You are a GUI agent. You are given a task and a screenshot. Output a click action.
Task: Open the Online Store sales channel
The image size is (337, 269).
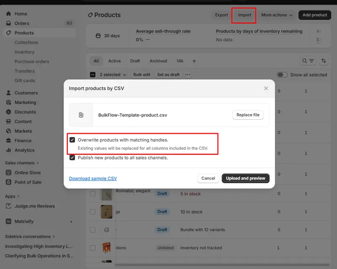(27, 172)
